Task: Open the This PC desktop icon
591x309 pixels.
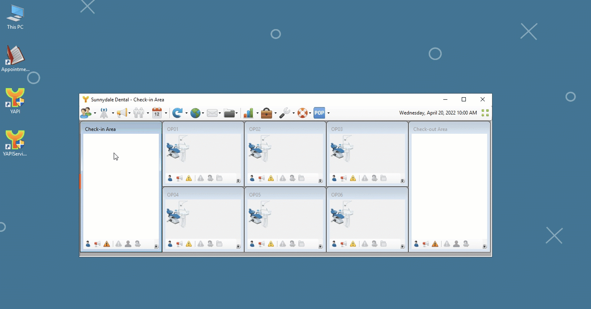Action: pos(15,18)
